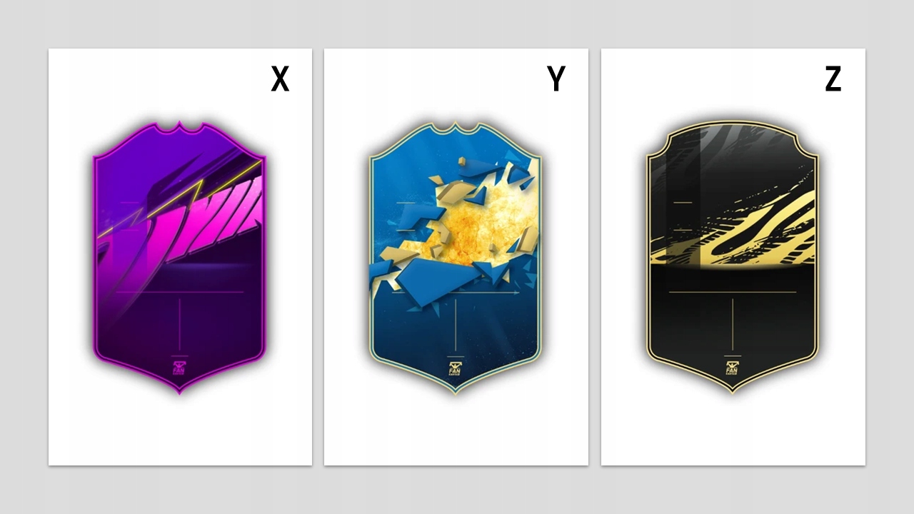
Task: Click the horizontal divider on black card
Action: [733, 291]
